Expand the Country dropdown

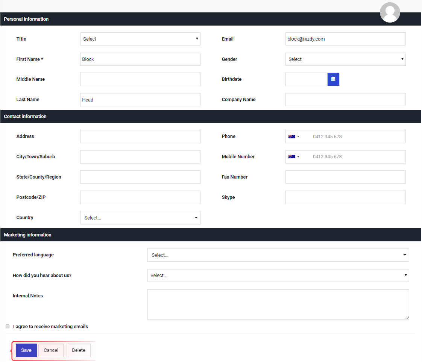click(x=140, y=218)
